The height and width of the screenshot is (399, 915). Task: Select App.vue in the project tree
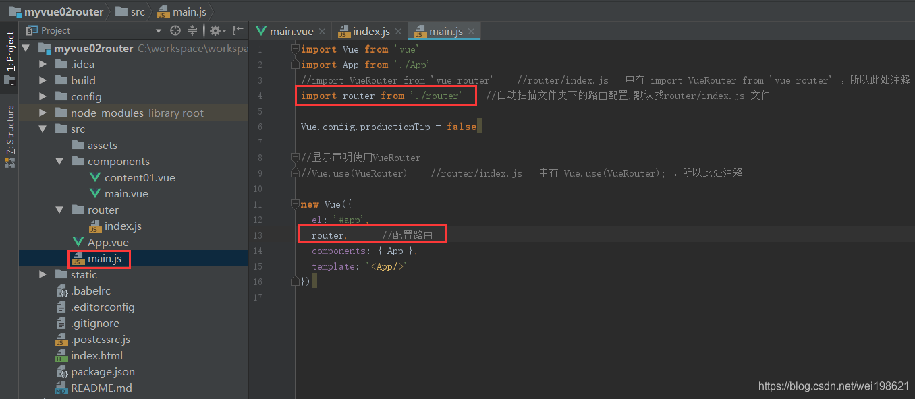(108, 243)
